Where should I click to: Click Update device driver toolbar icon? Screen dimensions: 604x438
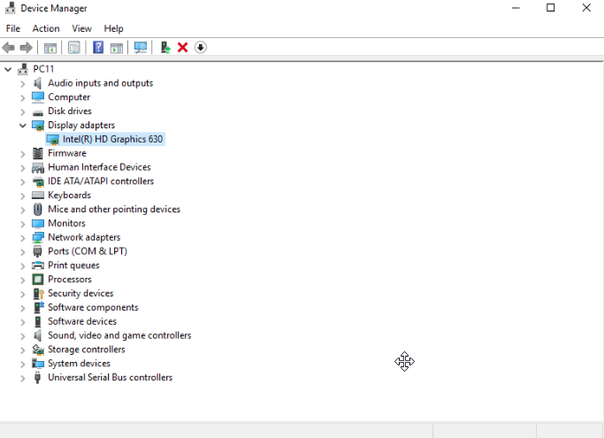tap(165, 48)
